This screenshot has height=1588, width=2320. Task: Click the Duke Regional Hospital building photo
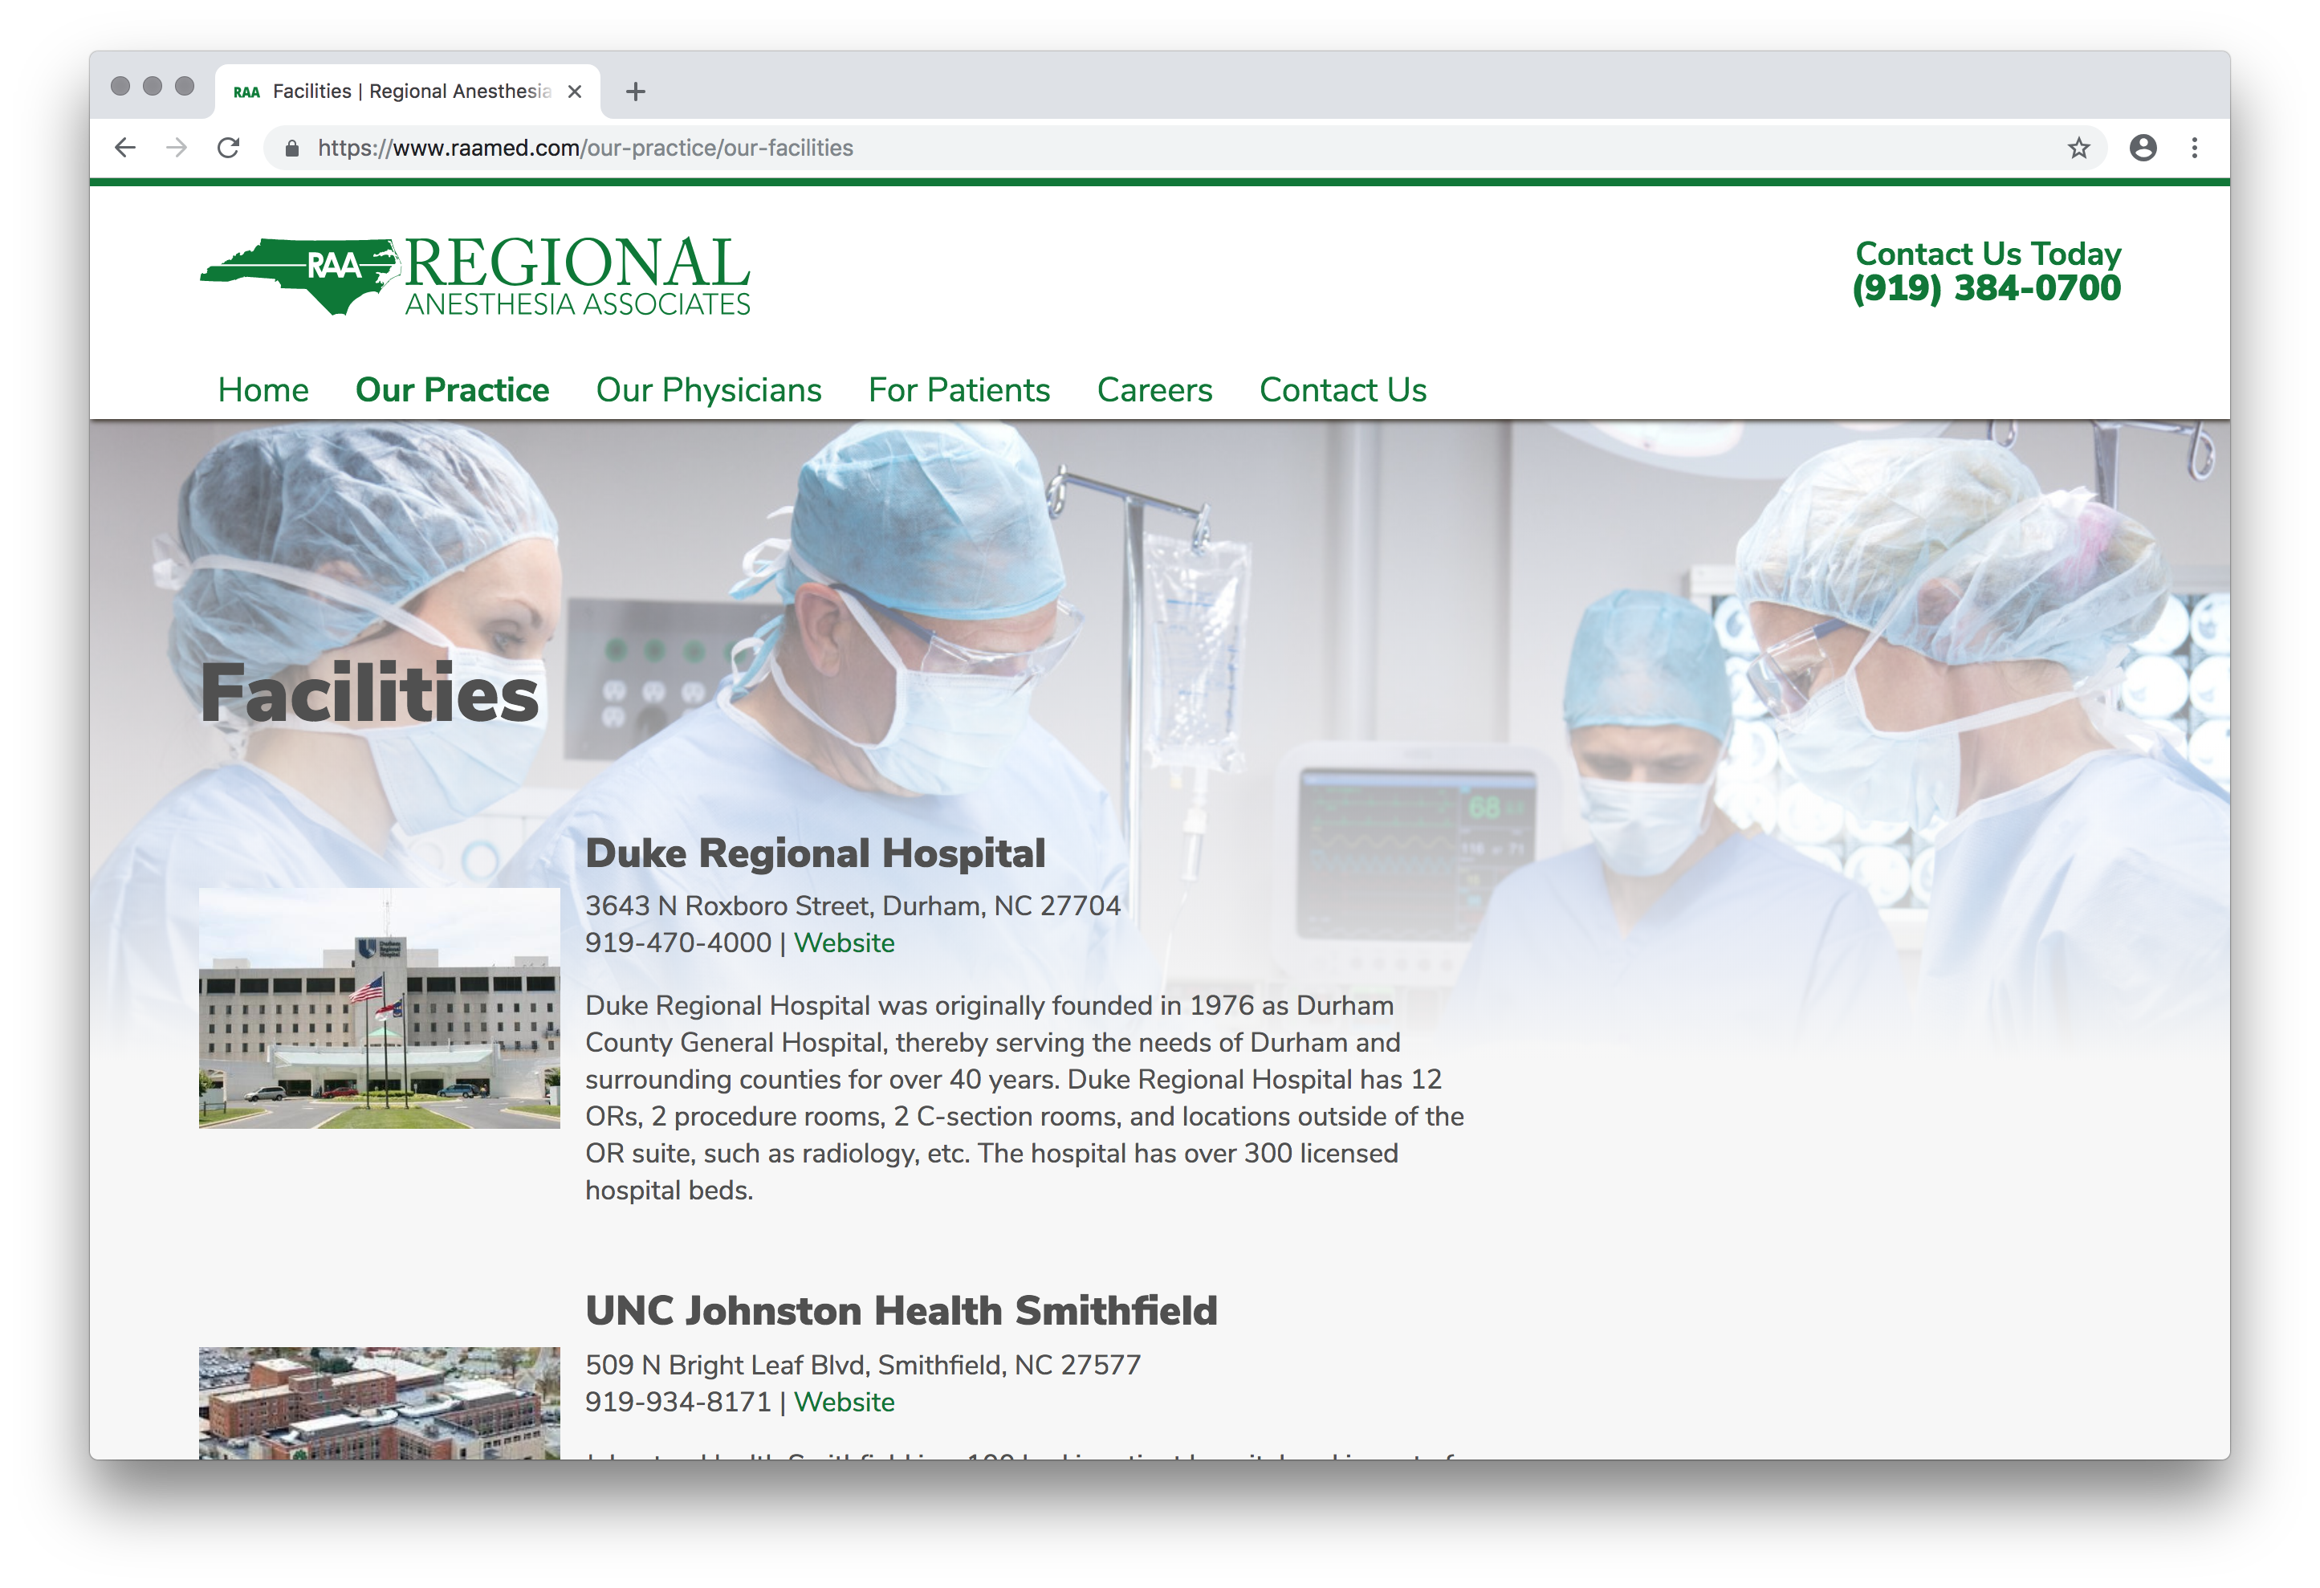(x=380, y=1008)
